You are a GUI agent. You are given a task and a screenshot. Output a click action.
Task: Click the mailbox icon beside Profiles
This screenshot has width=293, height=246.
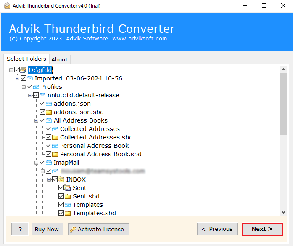pyautogui.click(x=36, y=87)
